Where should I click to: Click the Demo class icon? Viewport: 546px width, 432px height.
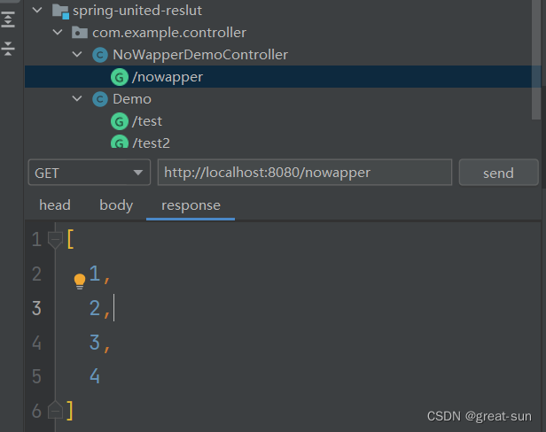click(100, 99)
